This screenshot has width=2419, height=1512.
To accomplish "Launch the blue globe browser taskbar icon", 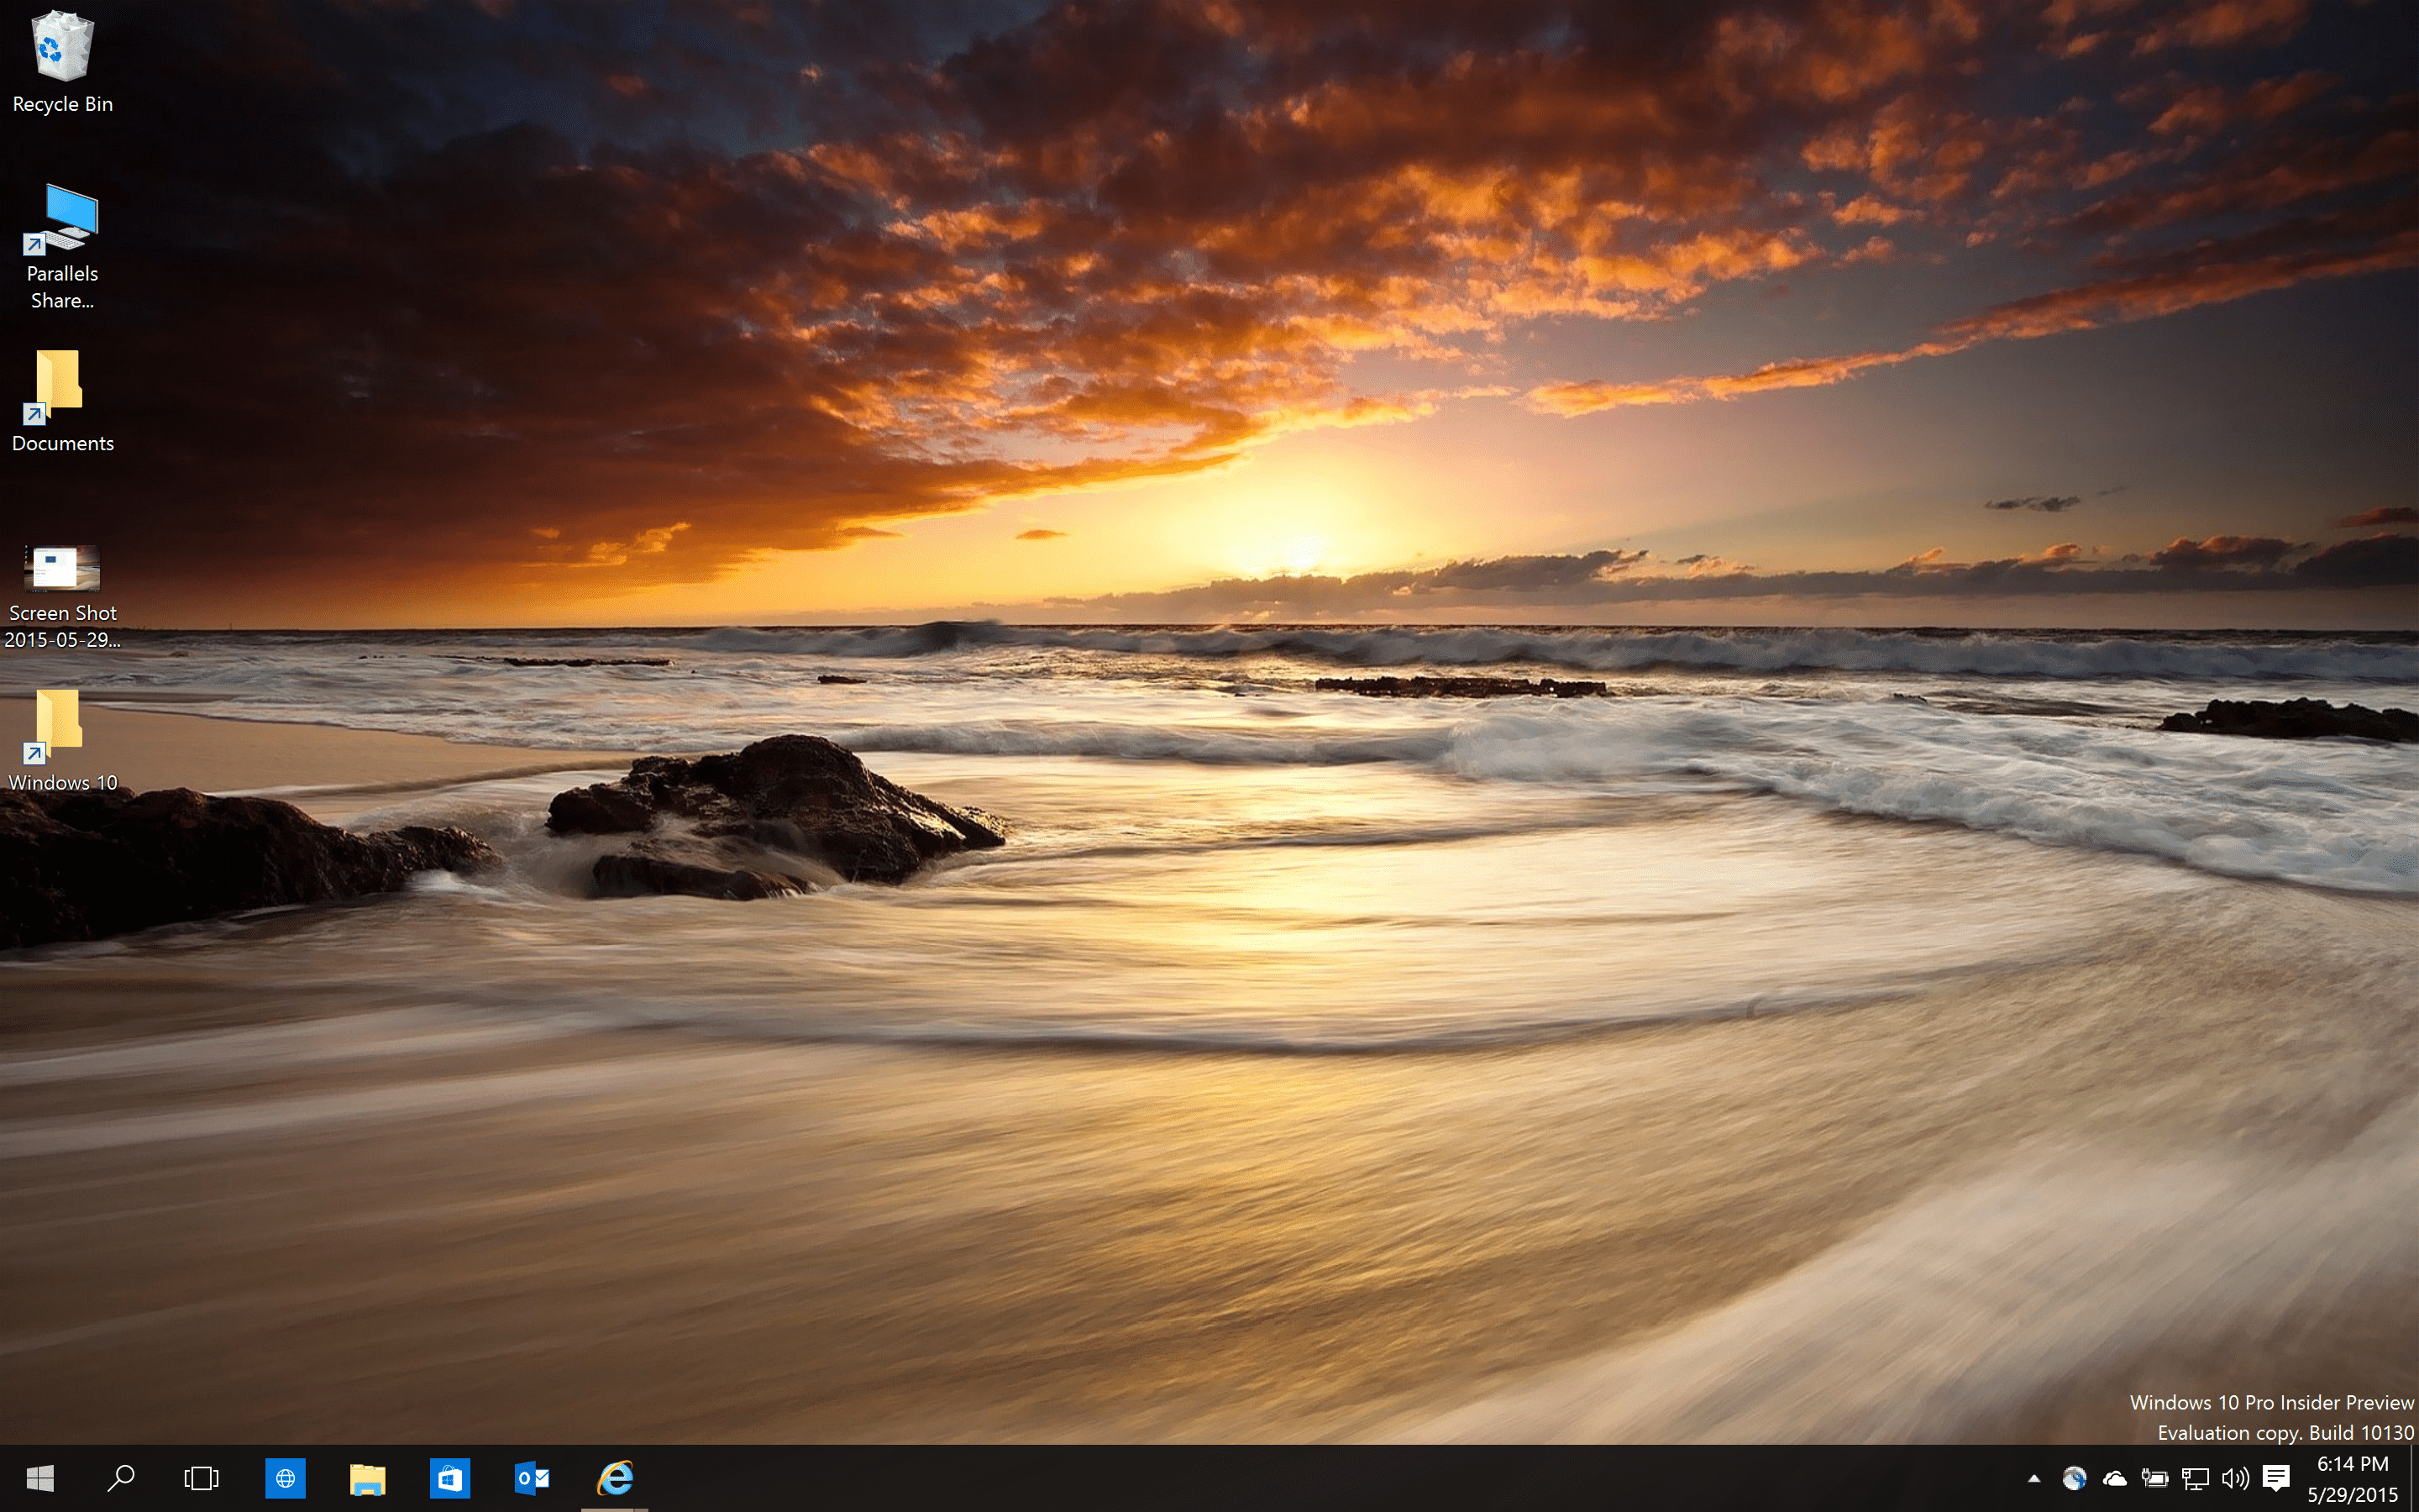I will [285, 1478].
